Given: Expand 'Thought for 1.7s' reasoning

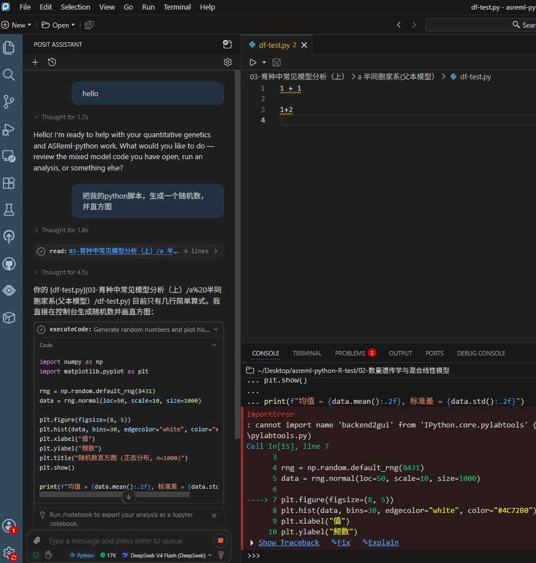Looking at the screenshot, I should click(61, 117).
